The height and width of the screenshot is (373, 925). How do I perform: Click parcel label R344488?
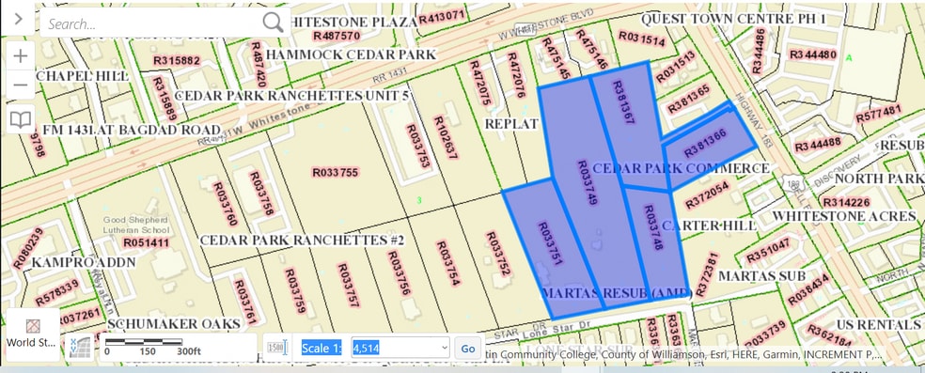(818, 145)
